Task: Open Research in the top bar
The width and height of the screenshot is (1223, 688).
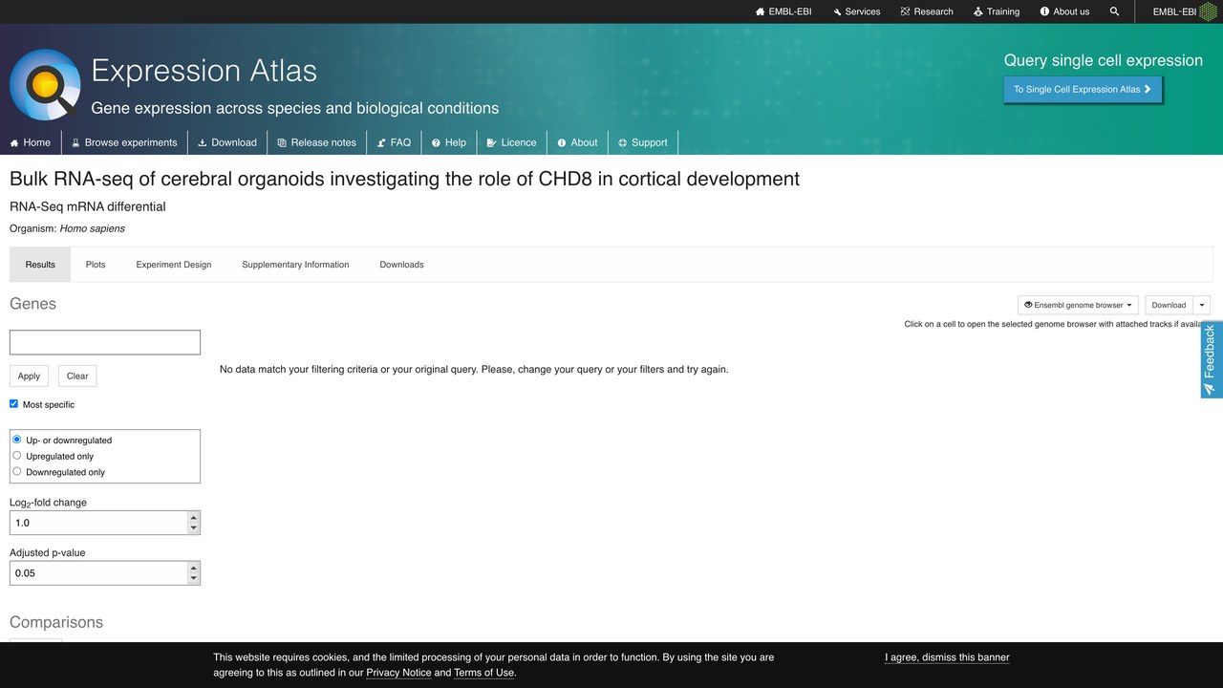Action: [x=927, y=11]
